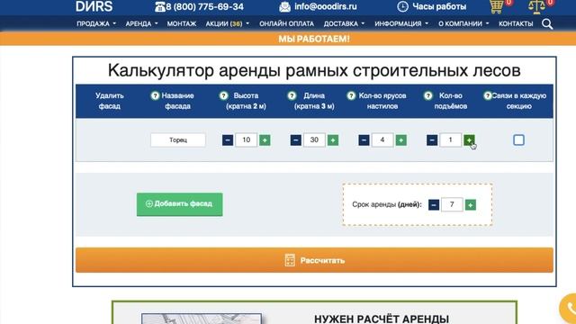Click the Срок аренды field showing 7
This screenshot has height=324, width=576.
point(452,204)
